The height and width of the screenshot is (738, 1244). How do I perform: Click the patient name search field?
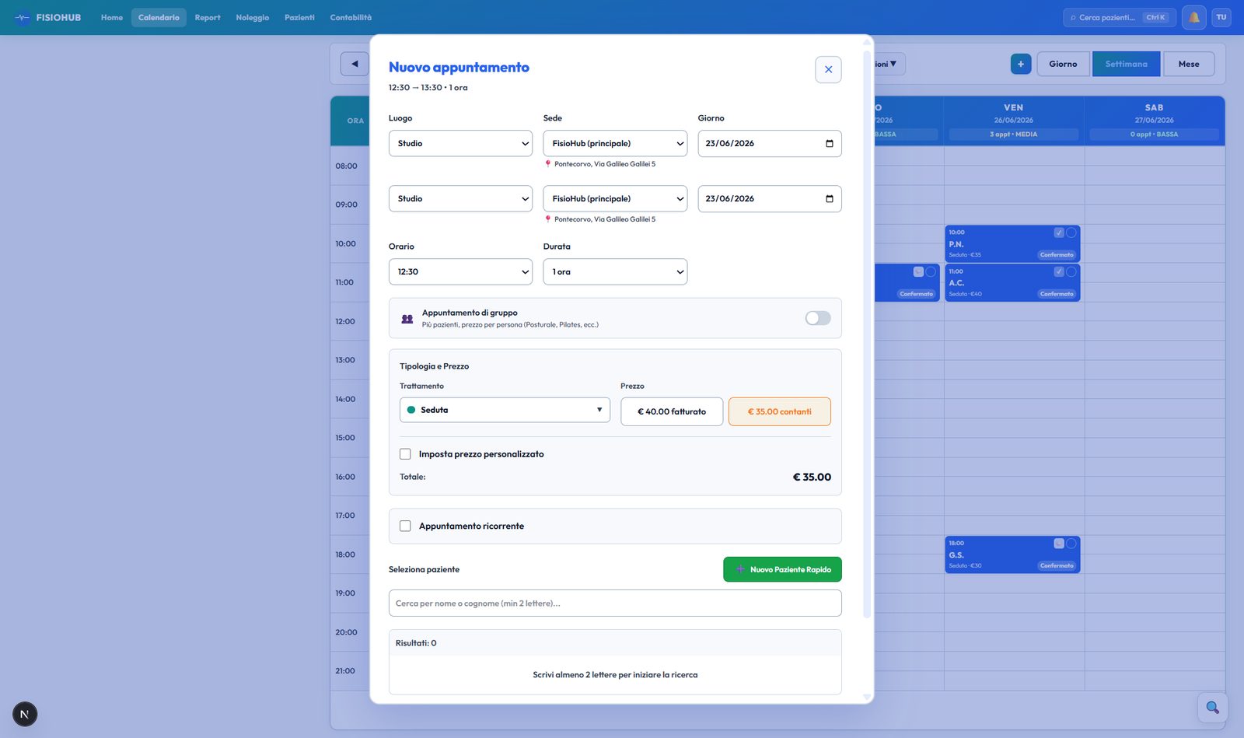click(x=615, y=603)
